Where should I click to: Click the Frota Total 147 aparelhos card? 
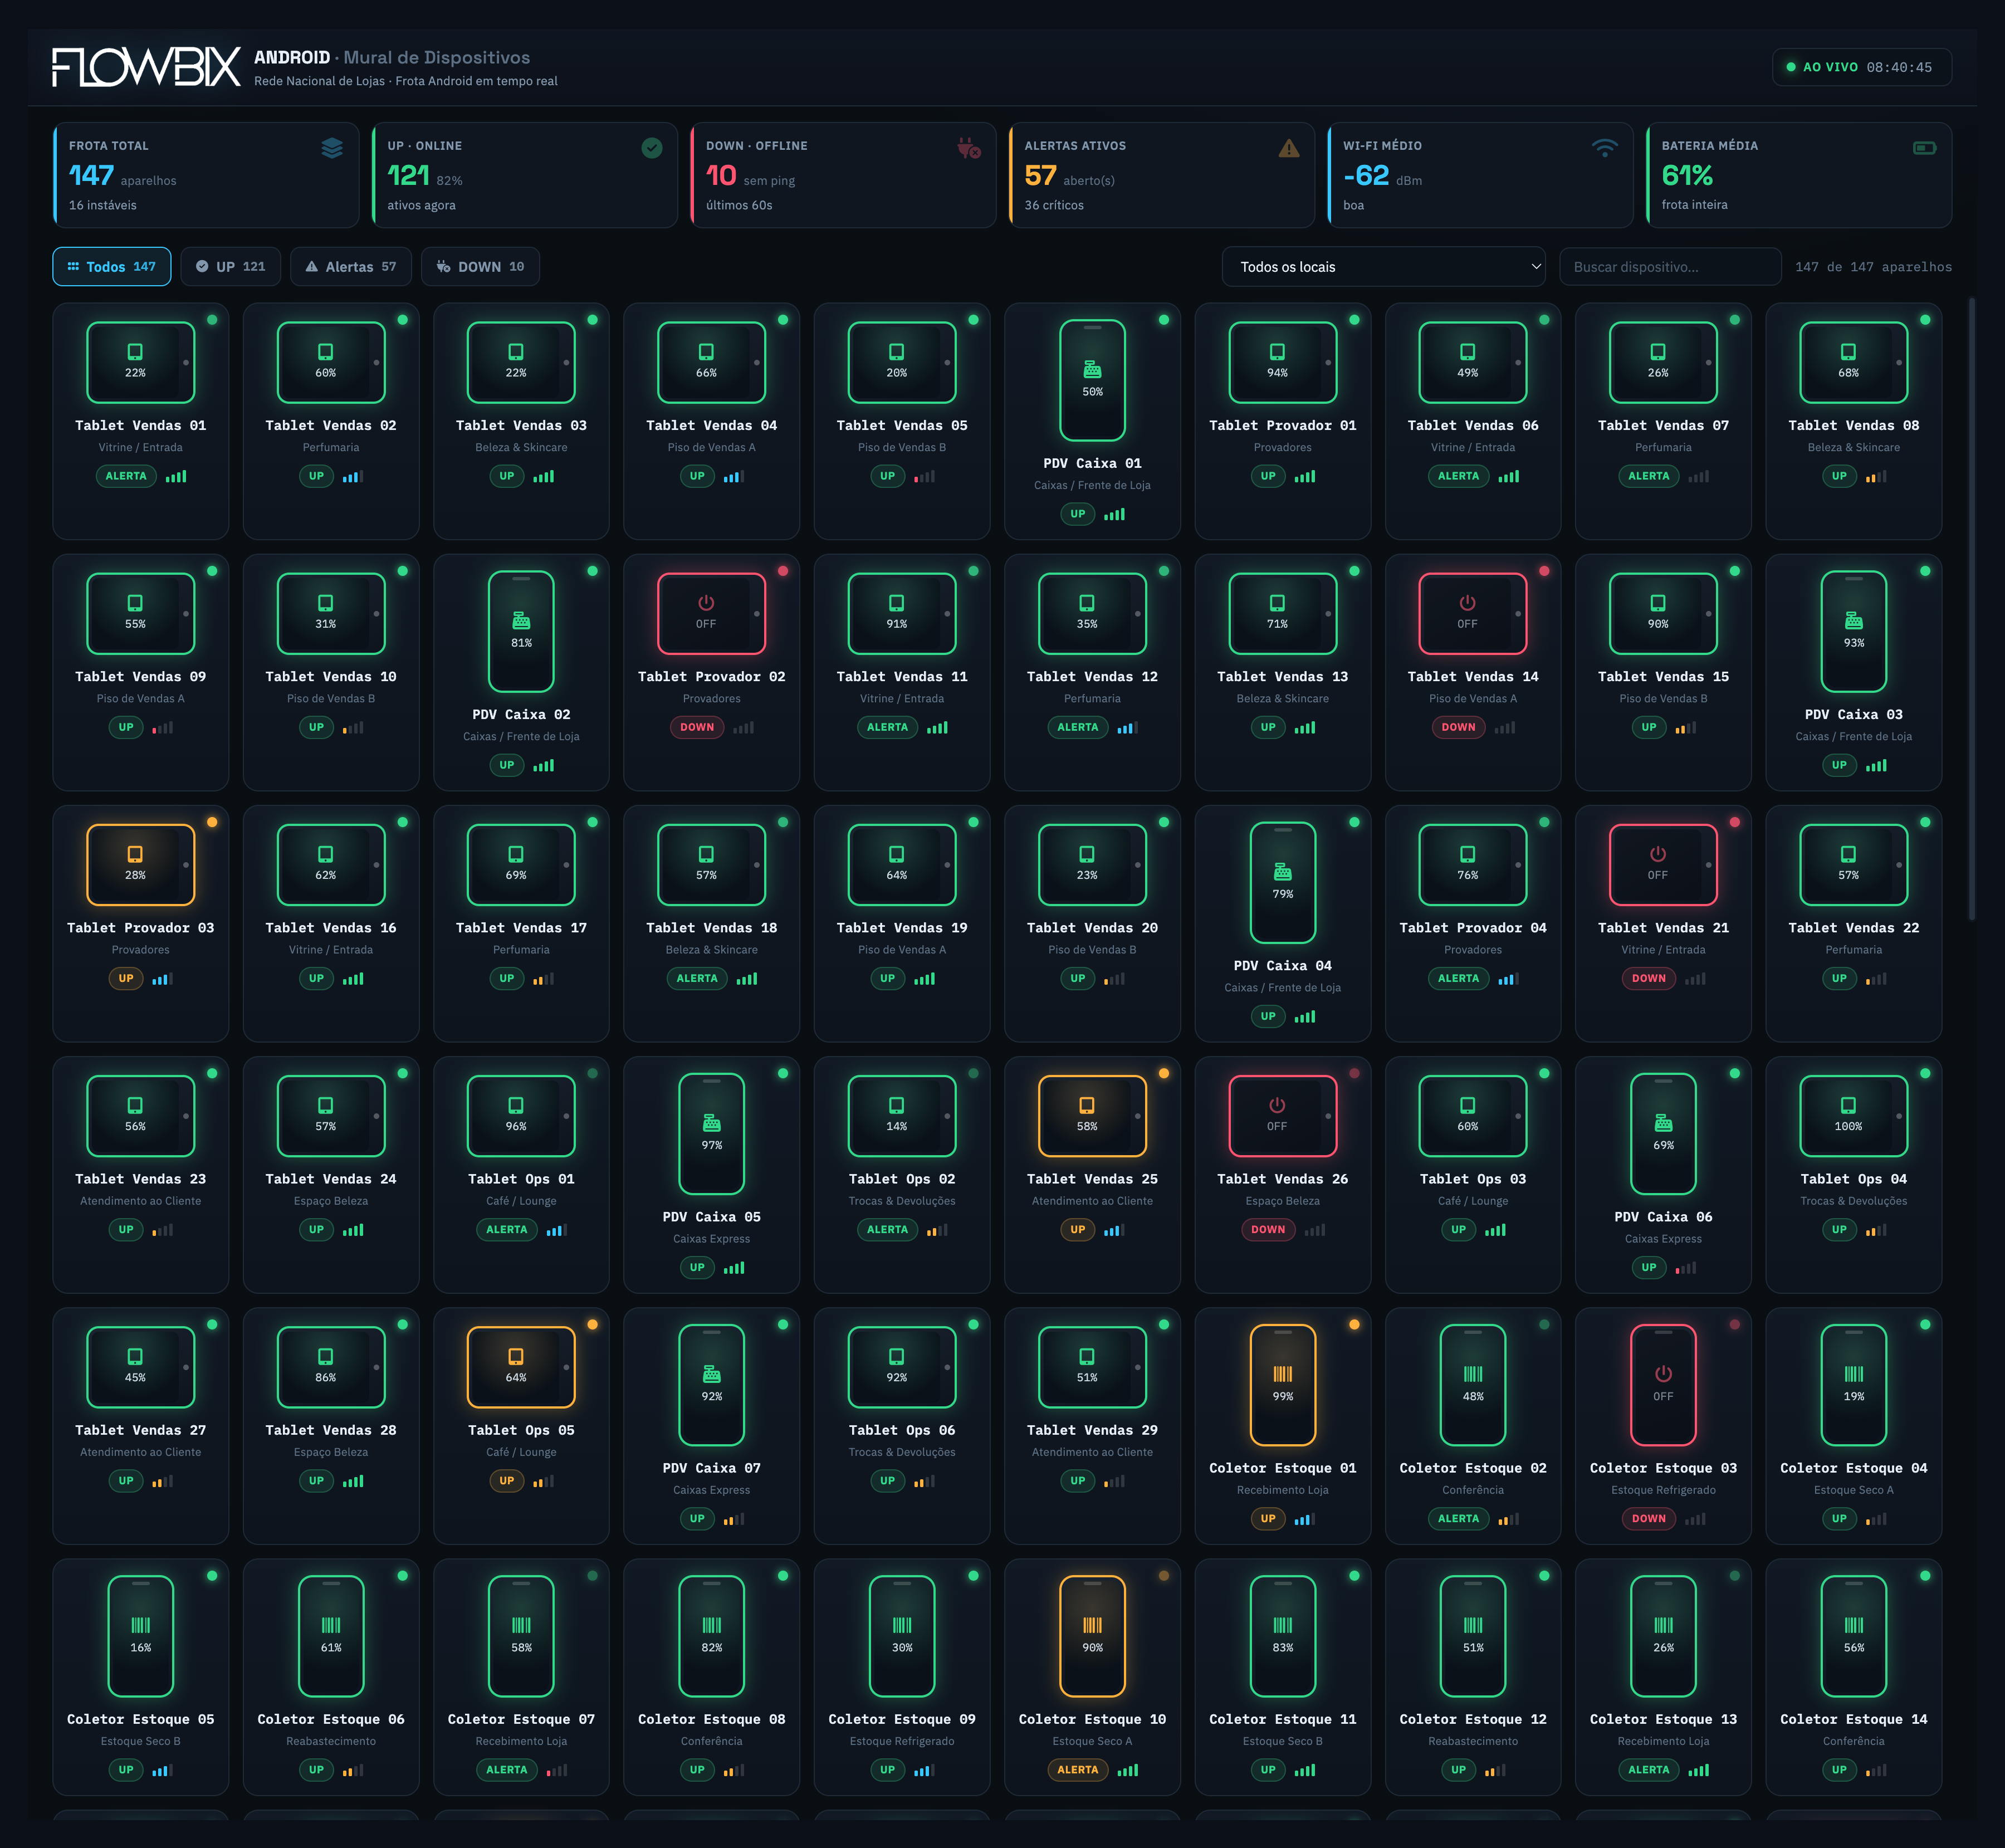pos(206,175)
